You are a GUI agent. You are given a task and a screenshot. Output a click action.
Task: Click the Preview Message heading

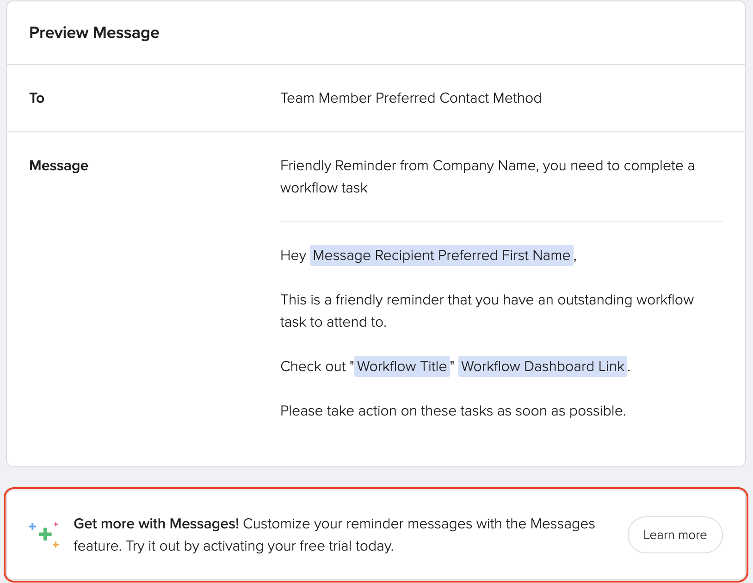(94, 32)
